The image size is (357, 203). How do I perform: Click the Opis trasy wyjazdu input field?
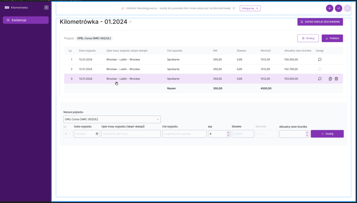point(131,134)
